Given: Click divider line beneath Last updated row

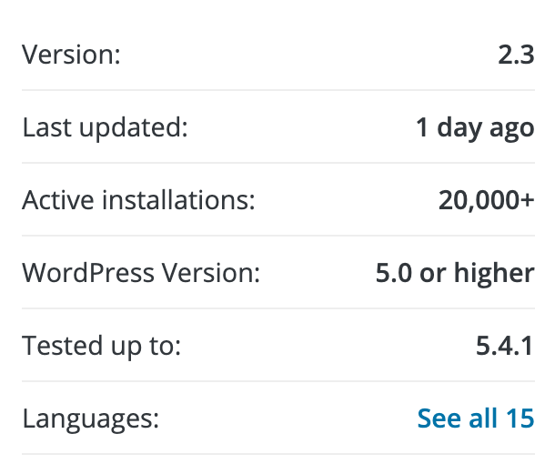Looking at the screenshot, I should point(277,163).
